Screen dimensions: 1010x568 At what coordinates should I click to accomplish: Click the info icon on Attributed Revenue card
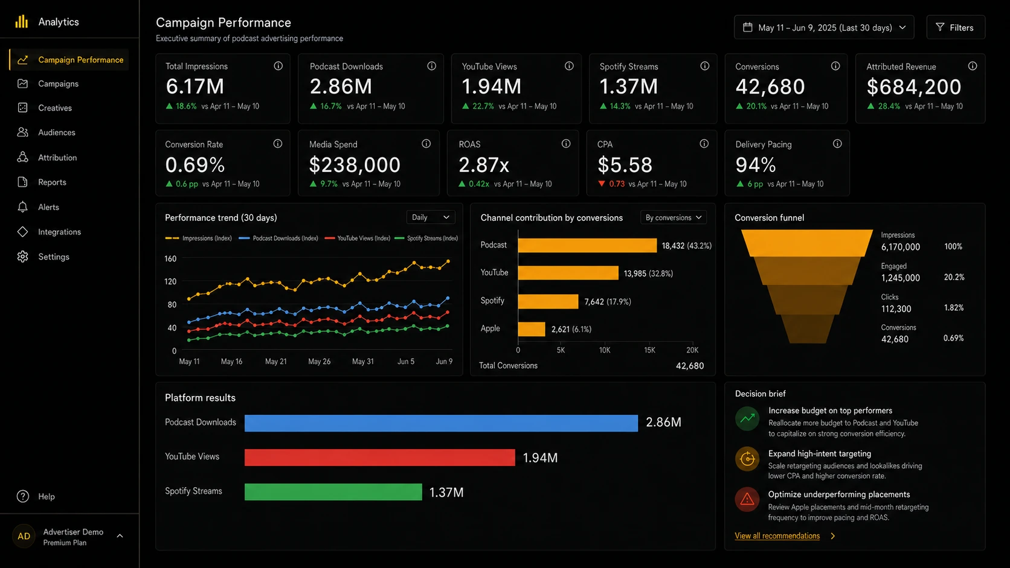(x=972, y=66)
